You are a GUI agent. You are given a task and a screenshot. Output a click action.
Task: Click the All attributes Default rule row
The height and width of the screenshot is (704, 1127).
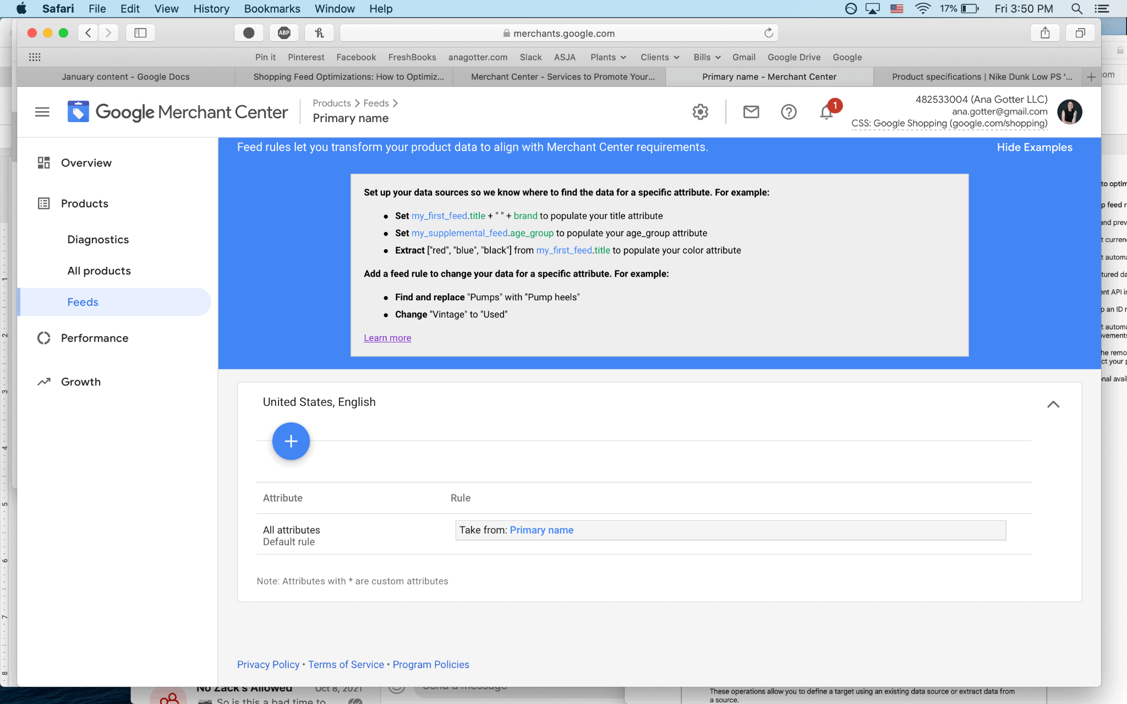point(644,534)
